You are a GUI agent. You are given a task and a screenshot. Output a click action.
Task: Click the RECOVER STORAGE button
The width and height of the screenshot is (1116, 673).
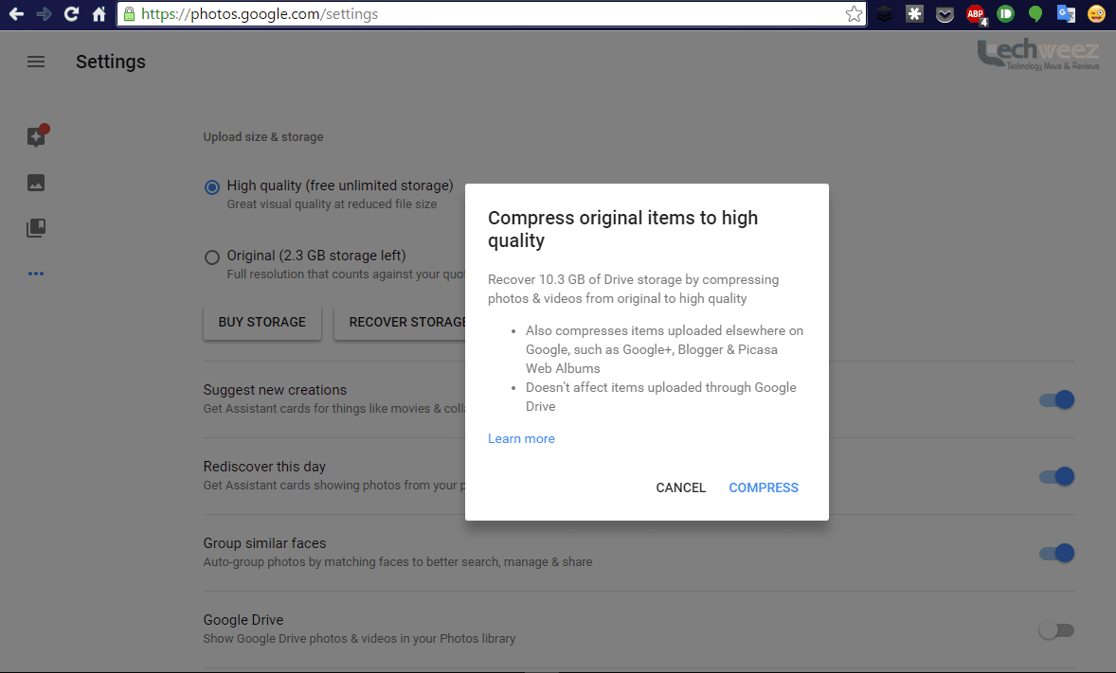pos(400,322)
